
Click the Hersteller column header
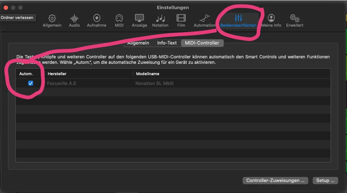click(x=89, y=74)
